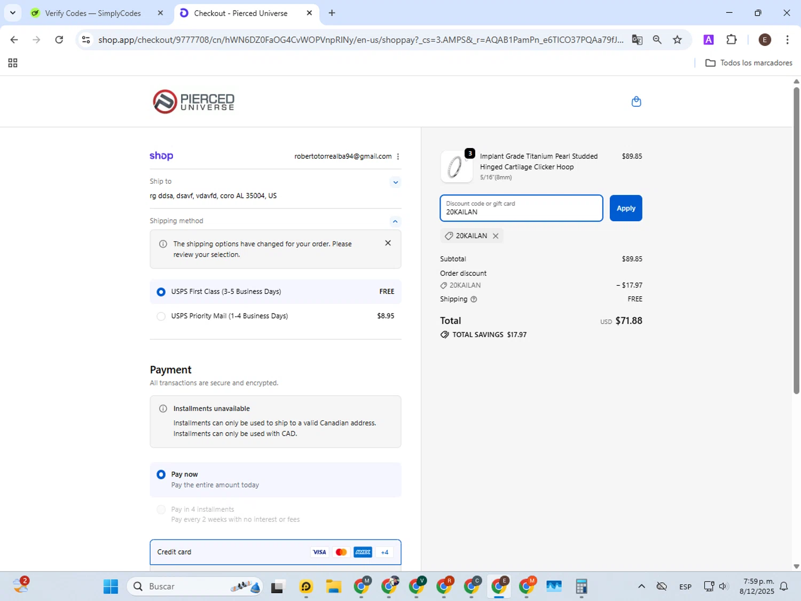Dismiss the shipping options changed notice
The height and width of the screenshot is (601, 801).
(x=388, y=243)
